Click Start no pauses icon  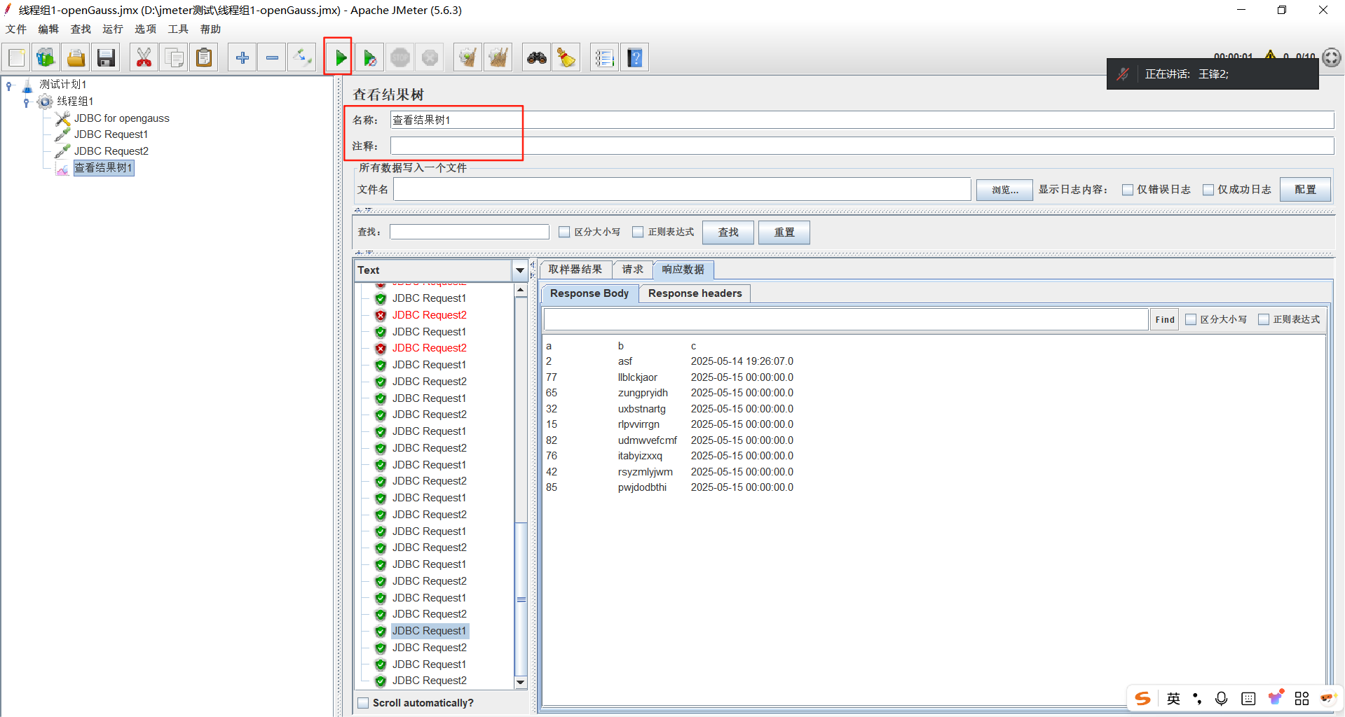[x=370, y=57]
